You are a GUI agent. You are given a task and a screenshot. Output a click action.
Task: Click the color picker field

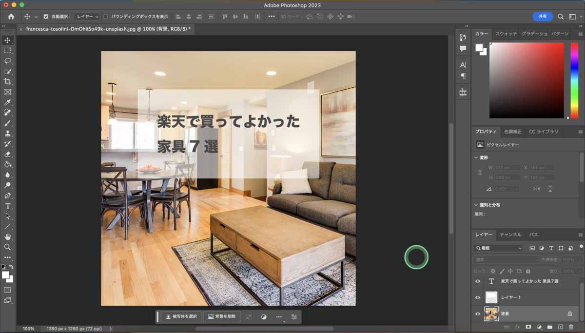[526, 80]
